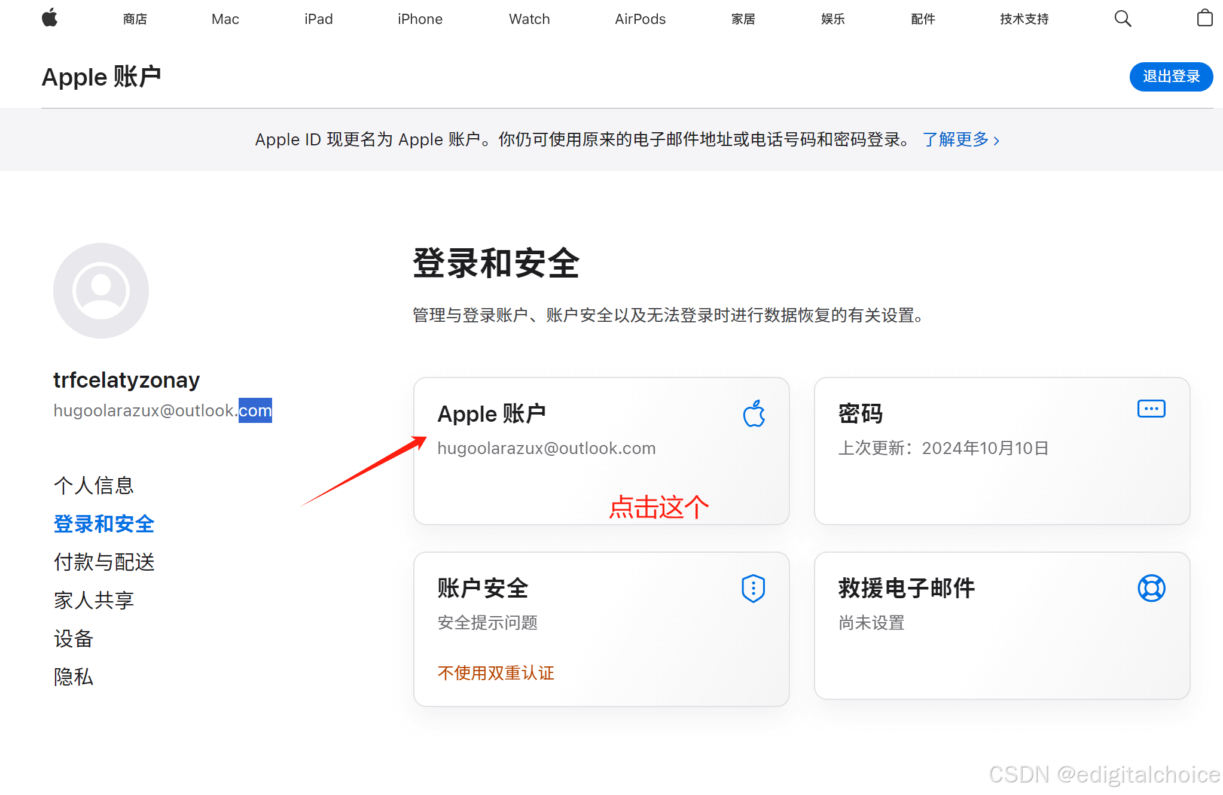Open the iPhone menu item
Viewport: 1223px width, 795px height.
tap(420, 19)
